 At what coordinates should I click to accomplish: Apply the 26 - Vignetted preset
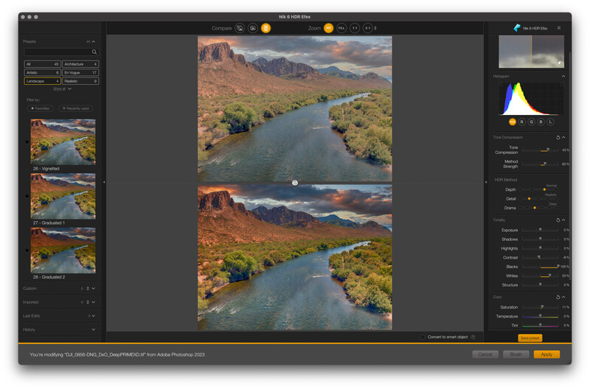[x=63, y=142]
